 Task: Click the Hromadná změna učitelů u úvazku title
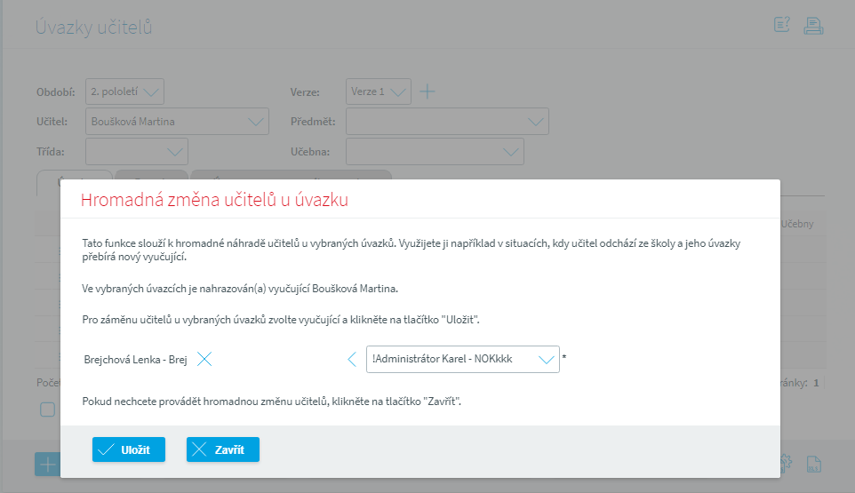click(214, 201)
